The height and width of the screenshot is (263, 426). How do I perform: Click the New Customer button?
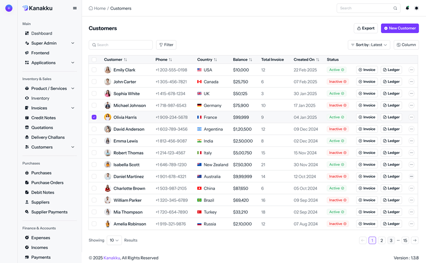pos(400,28)
